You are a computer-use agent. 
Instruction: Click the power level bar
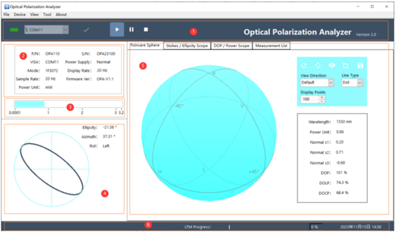pos(69,104)
